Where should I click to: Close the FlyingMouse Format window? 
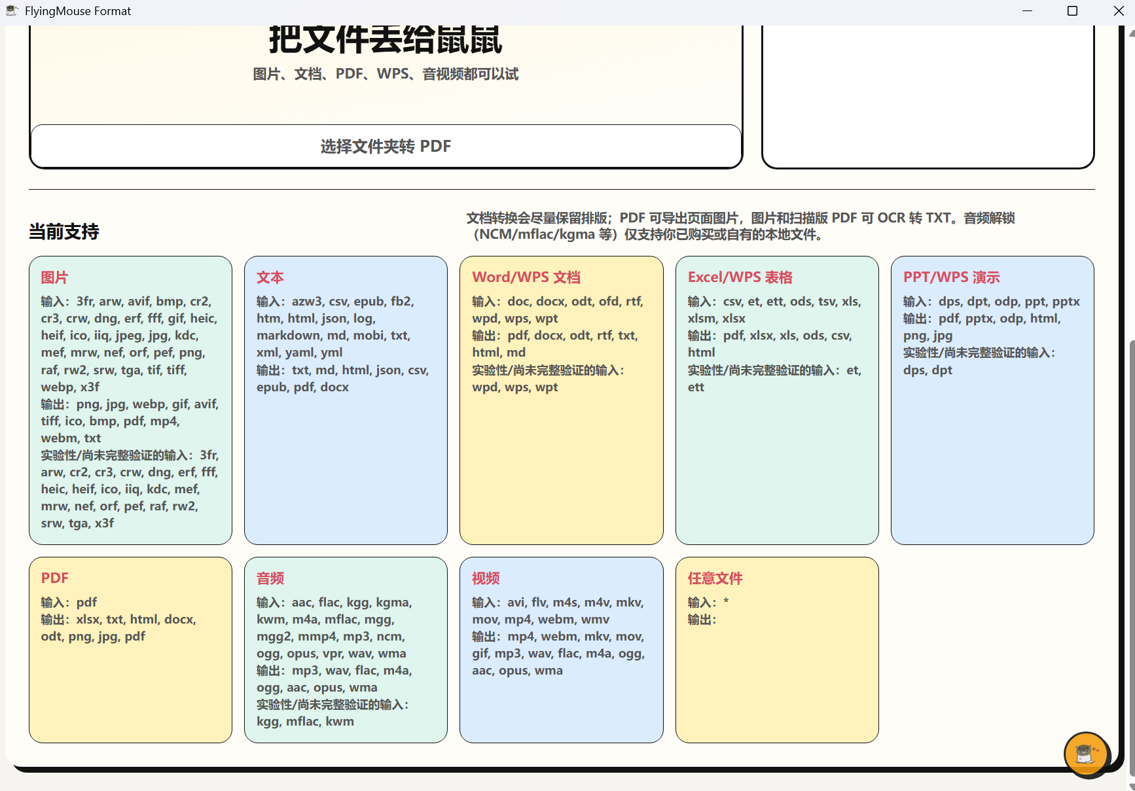click(1118, 11)
